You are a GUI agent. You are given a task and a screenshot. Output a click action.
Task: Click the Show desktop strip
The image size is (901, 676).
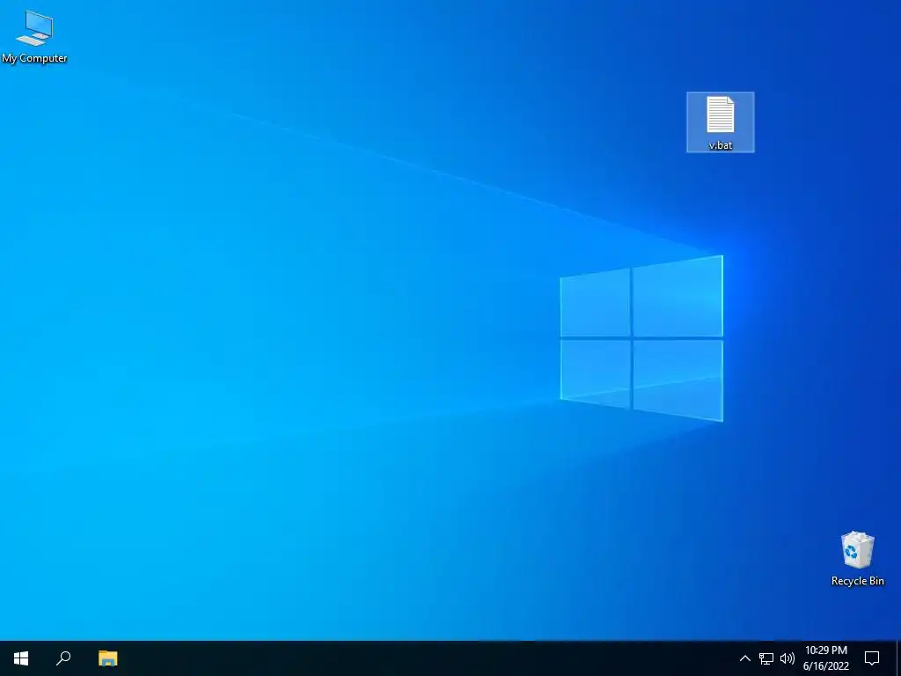tap(898, 658)
